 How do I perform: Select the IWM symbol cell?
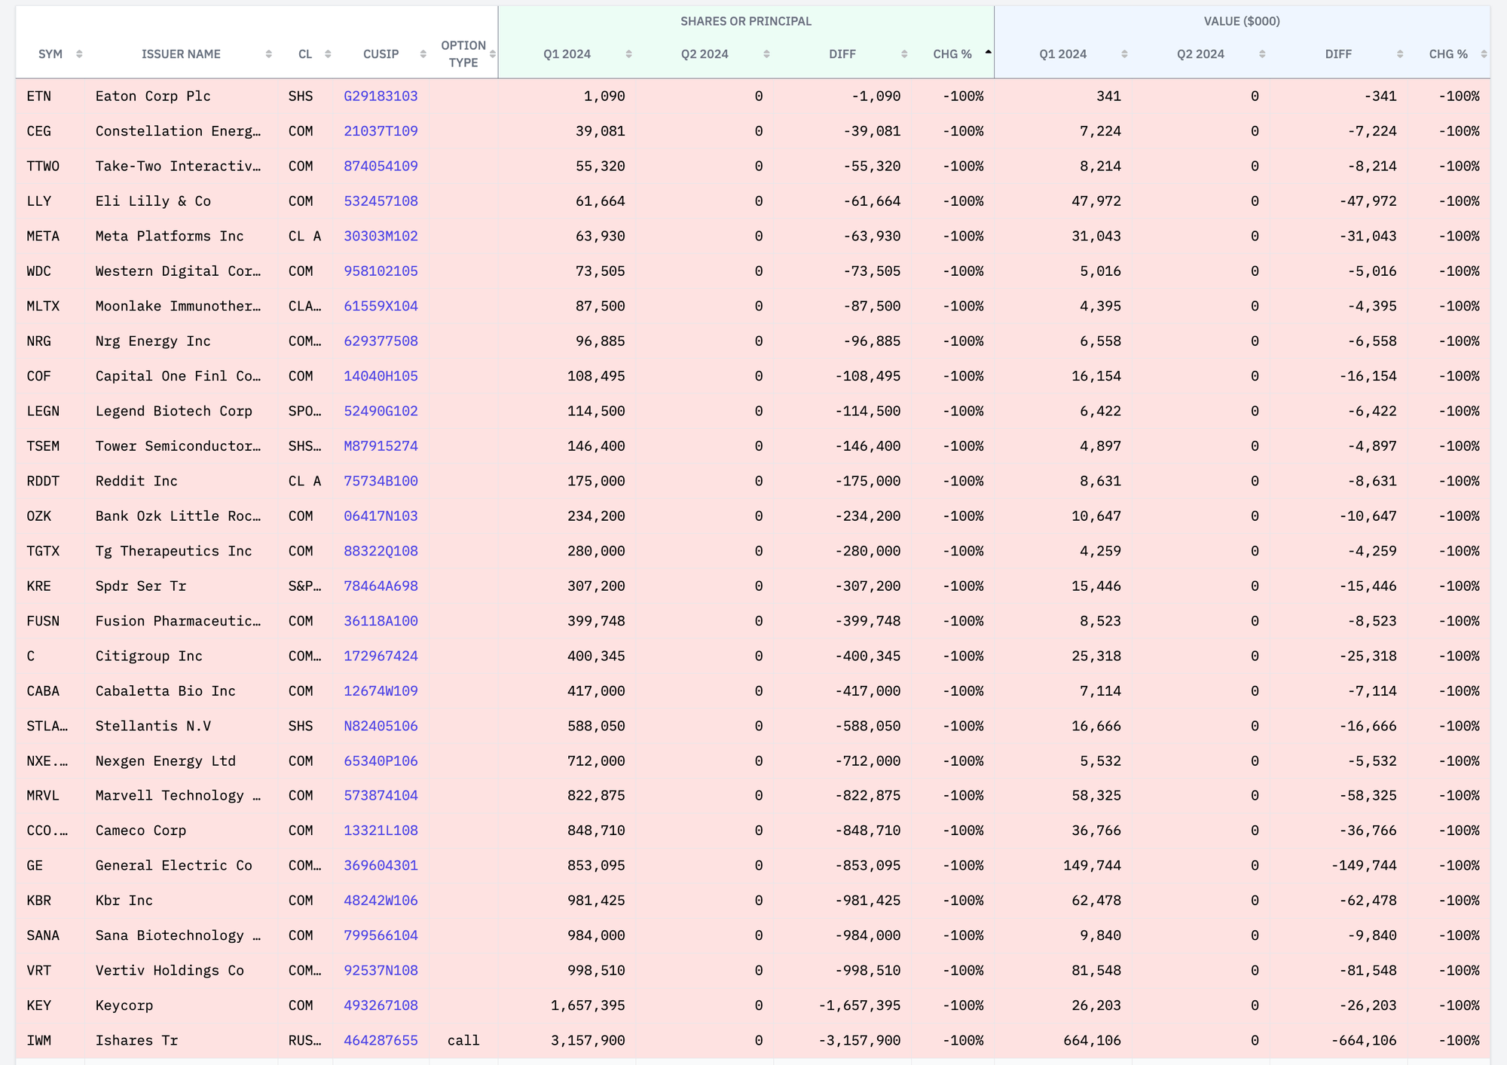(50, 1041)
